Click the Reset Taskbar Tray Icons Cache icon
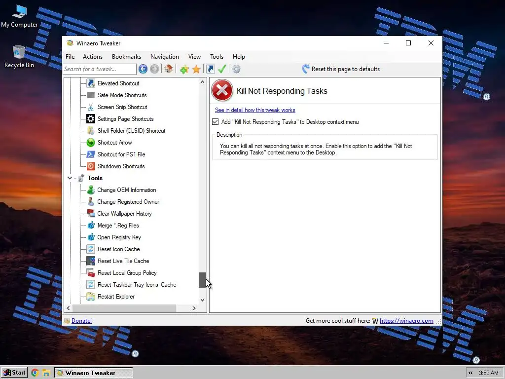Viewport: 505px width, 379px height. tap(91, 285)
